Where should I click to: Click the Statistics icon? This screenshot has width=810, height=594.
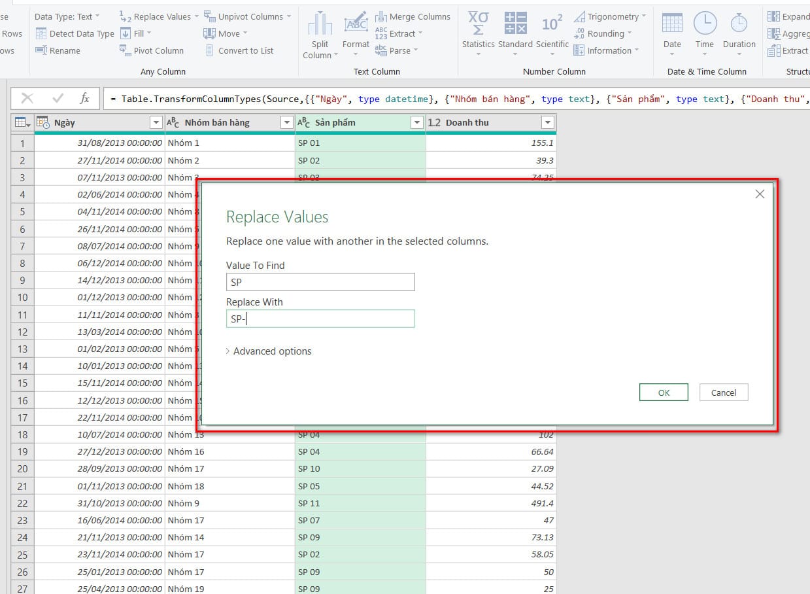(478, 24)
